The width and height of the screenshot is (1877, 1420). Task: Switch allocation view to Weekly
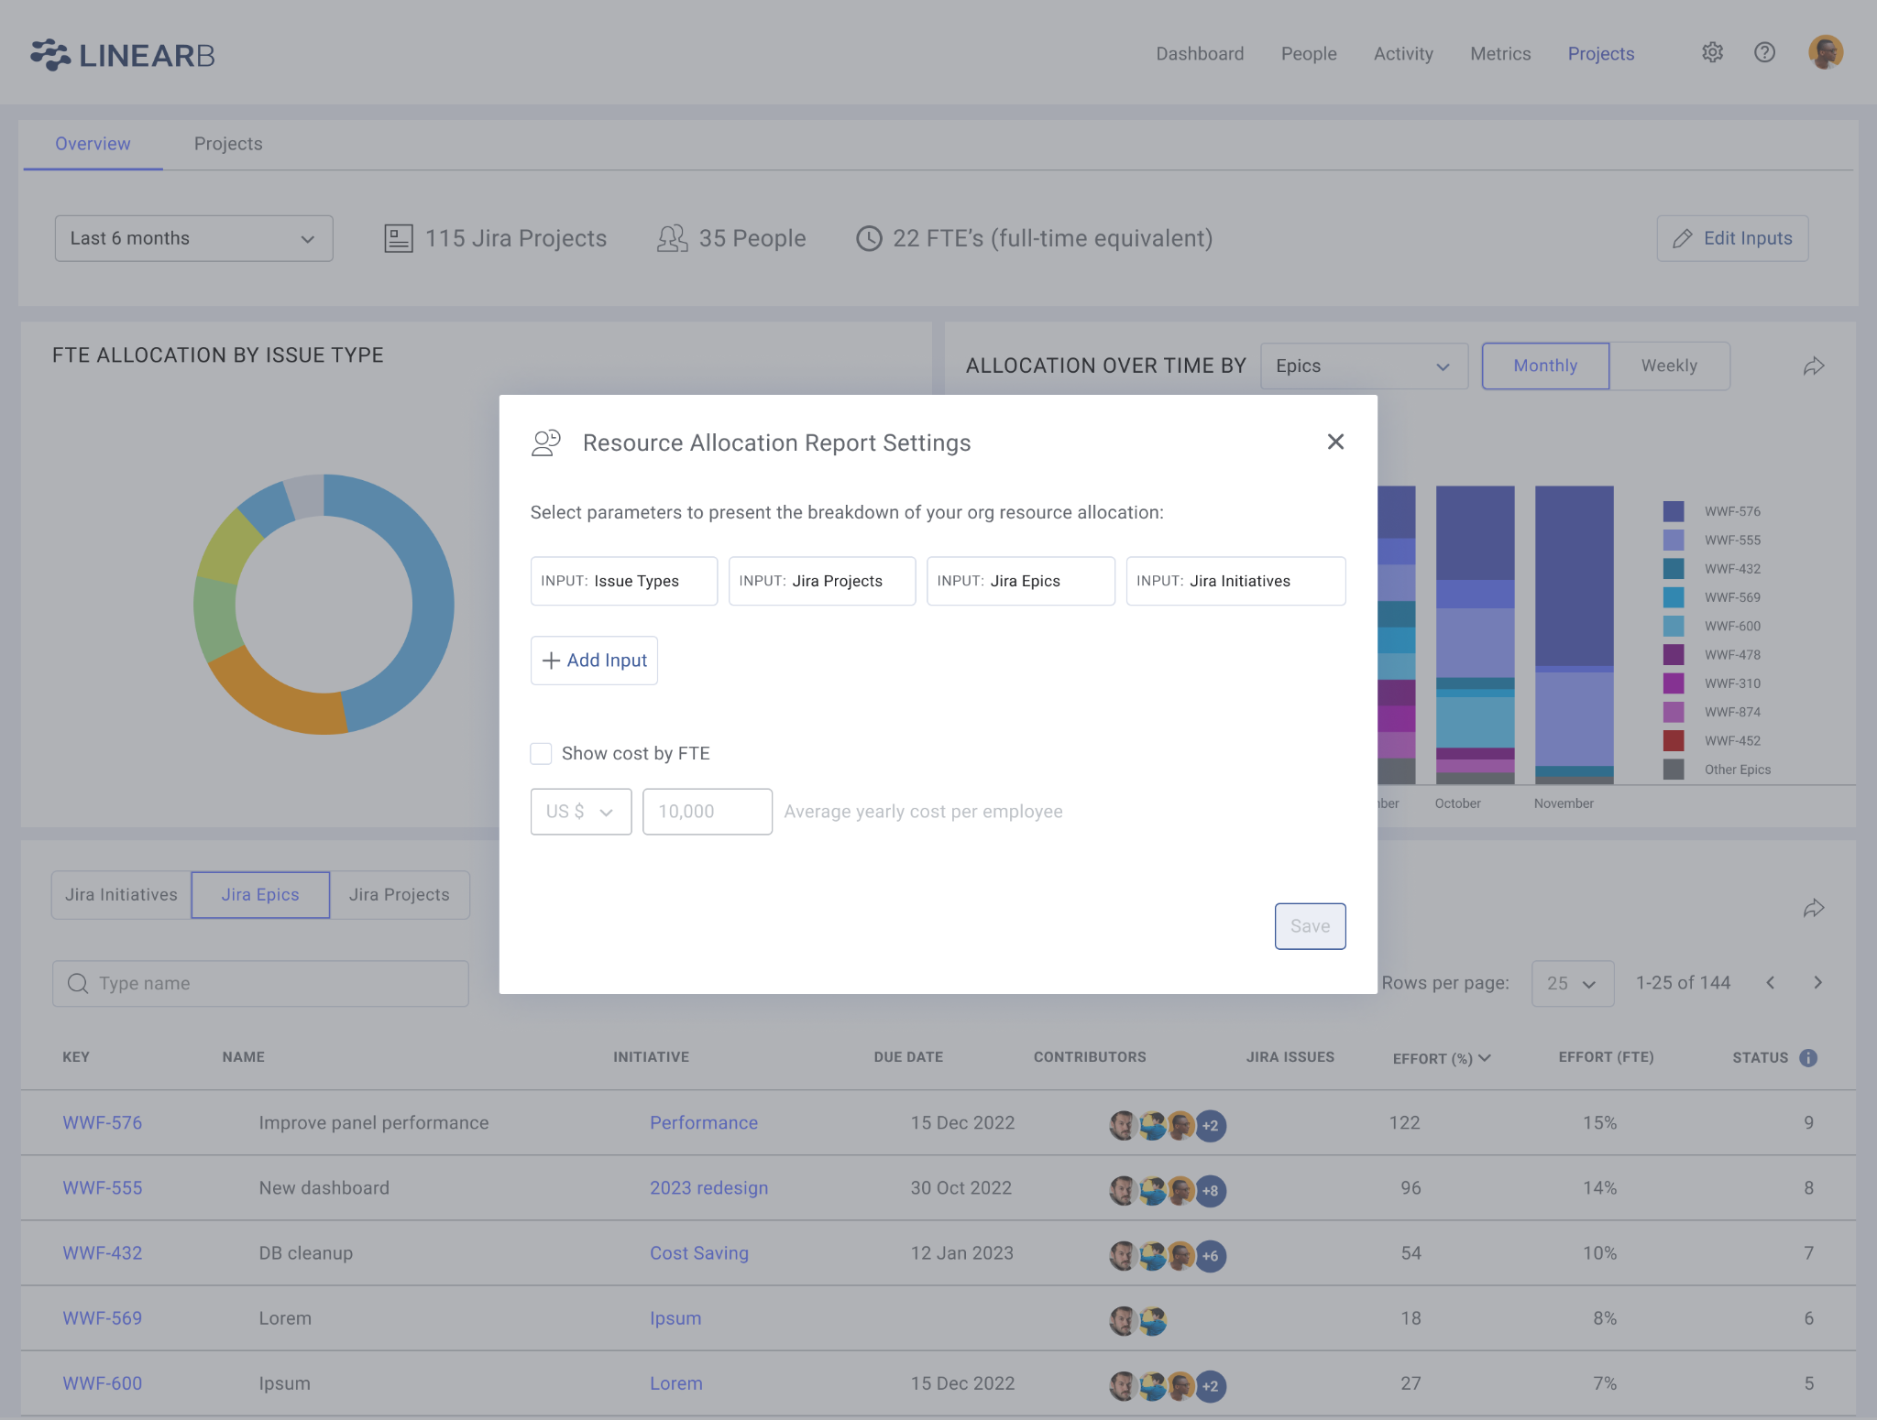point(1668,366)
